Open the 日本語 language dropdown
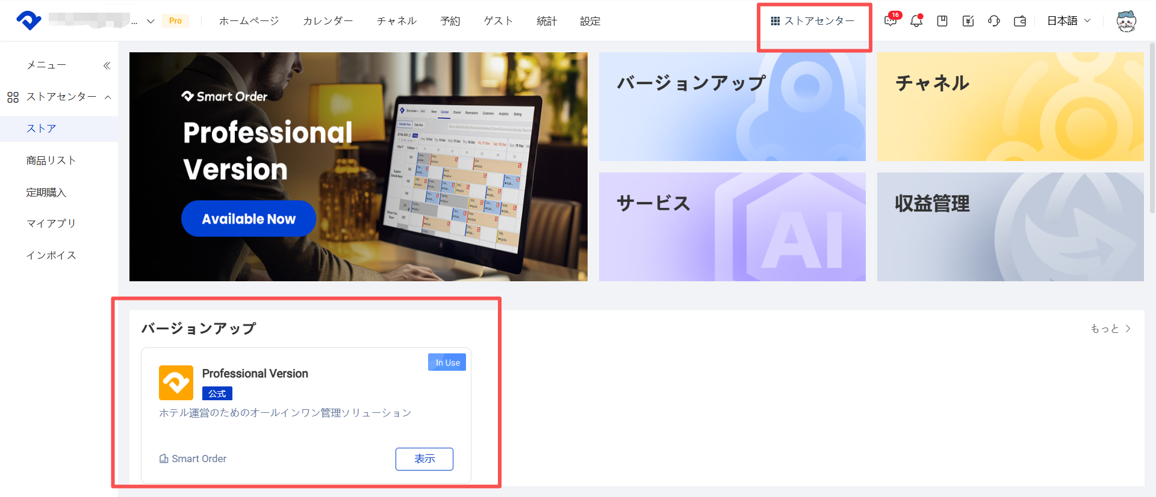The image size is (1156, 497). (1069, 21)
